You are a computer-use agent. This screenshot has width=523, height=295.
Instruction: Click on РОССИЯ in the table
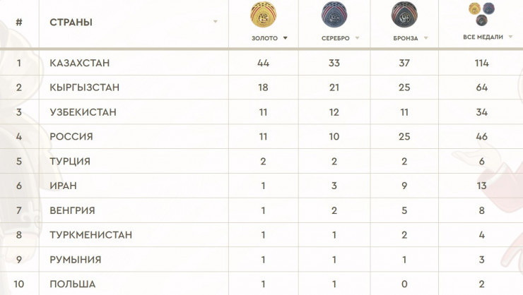pos(71,137)
